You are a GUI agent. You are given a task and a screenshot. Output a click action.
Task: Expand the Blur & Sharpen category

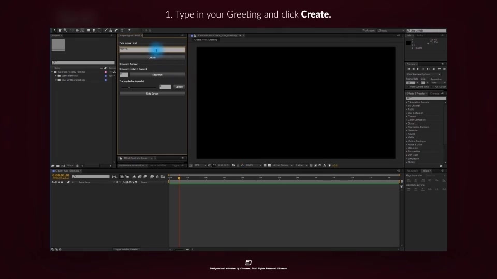coord(407,113)
